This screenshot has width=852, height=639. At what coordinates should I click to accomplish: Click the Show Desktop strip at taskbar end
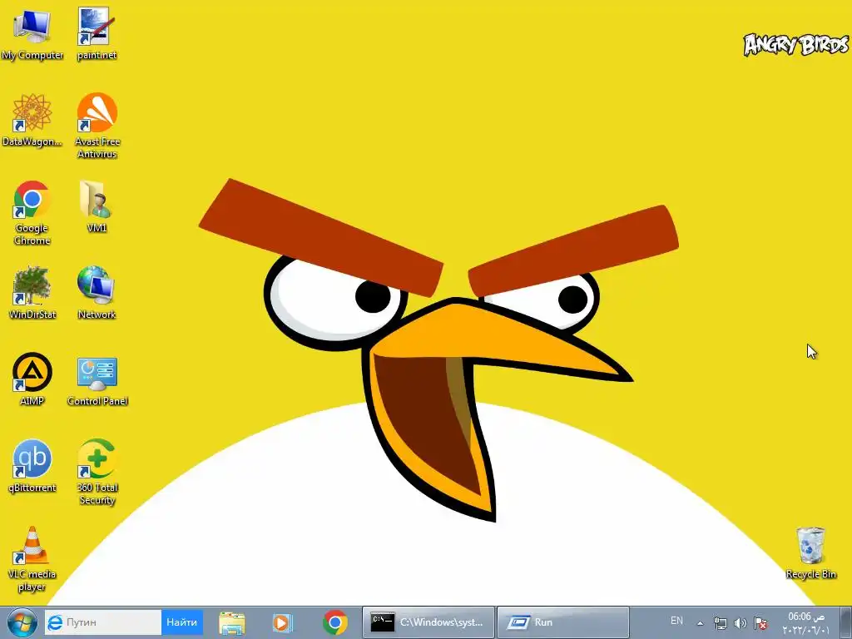click(x=845, y=622)
